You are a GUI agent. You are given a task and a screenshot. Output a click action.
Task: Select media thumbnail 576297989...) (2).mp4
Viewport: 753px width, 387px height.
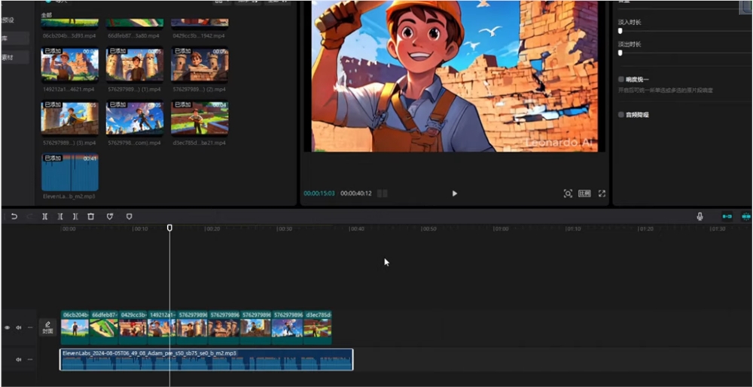(x=200, y=64)
